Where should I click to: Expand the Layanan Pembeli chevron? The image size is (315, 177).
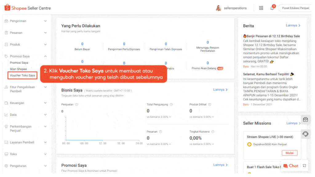(46, 142)
